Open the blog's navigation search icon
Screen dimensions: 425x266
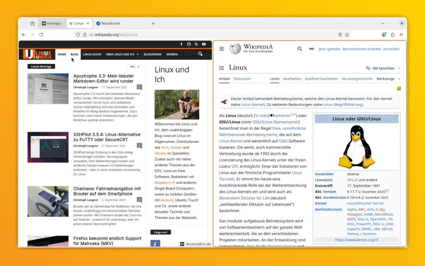tap(200, 54)
